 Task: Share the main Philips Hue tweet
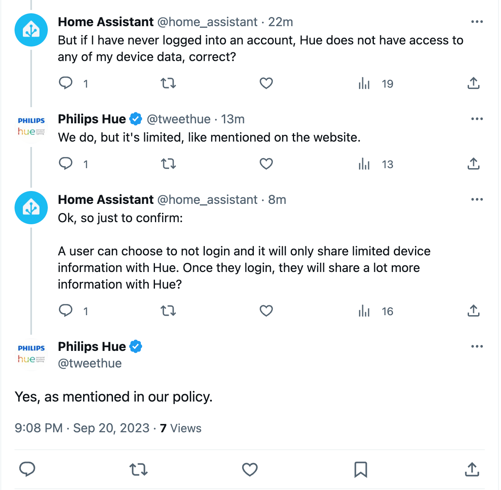472,470
